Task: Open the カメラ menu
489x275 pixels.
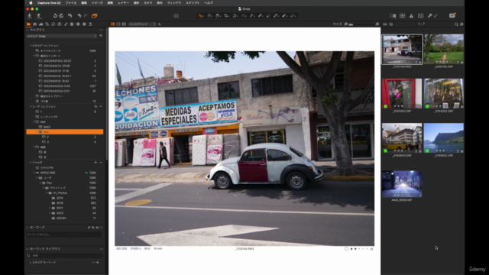Action: click(x=148, y=3)
